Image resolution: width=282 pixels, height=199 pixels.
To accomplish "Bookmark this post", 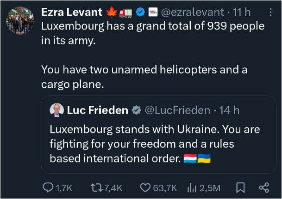I will [x=240, y=188].
